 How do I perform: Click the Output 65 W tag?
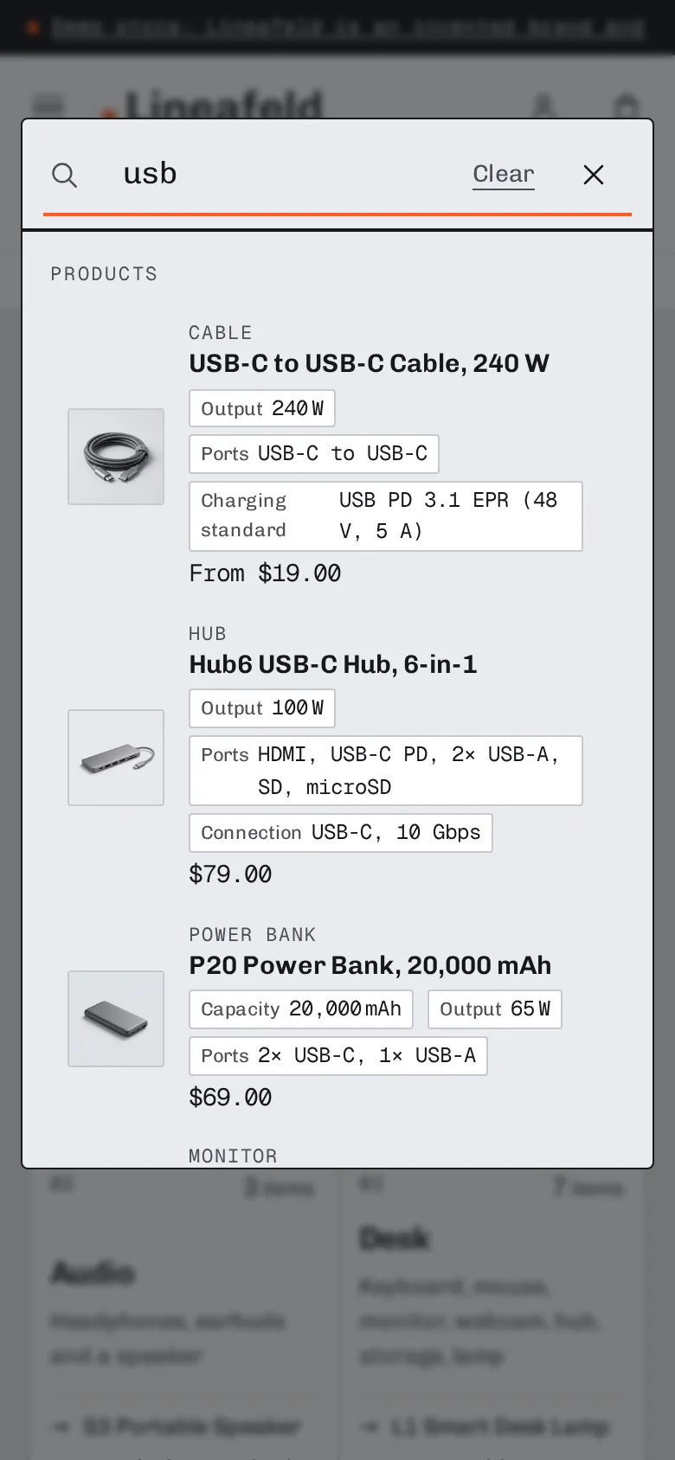(495, 1009)
